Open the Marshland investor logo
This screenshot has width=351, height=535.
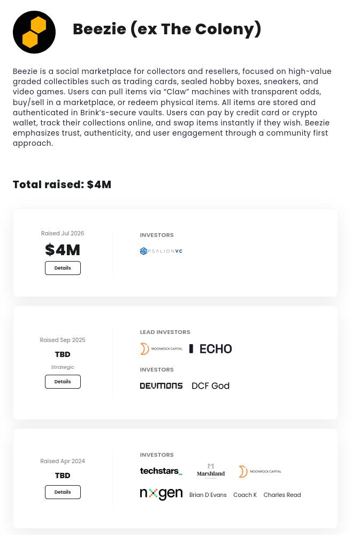(x=211, y=471)
